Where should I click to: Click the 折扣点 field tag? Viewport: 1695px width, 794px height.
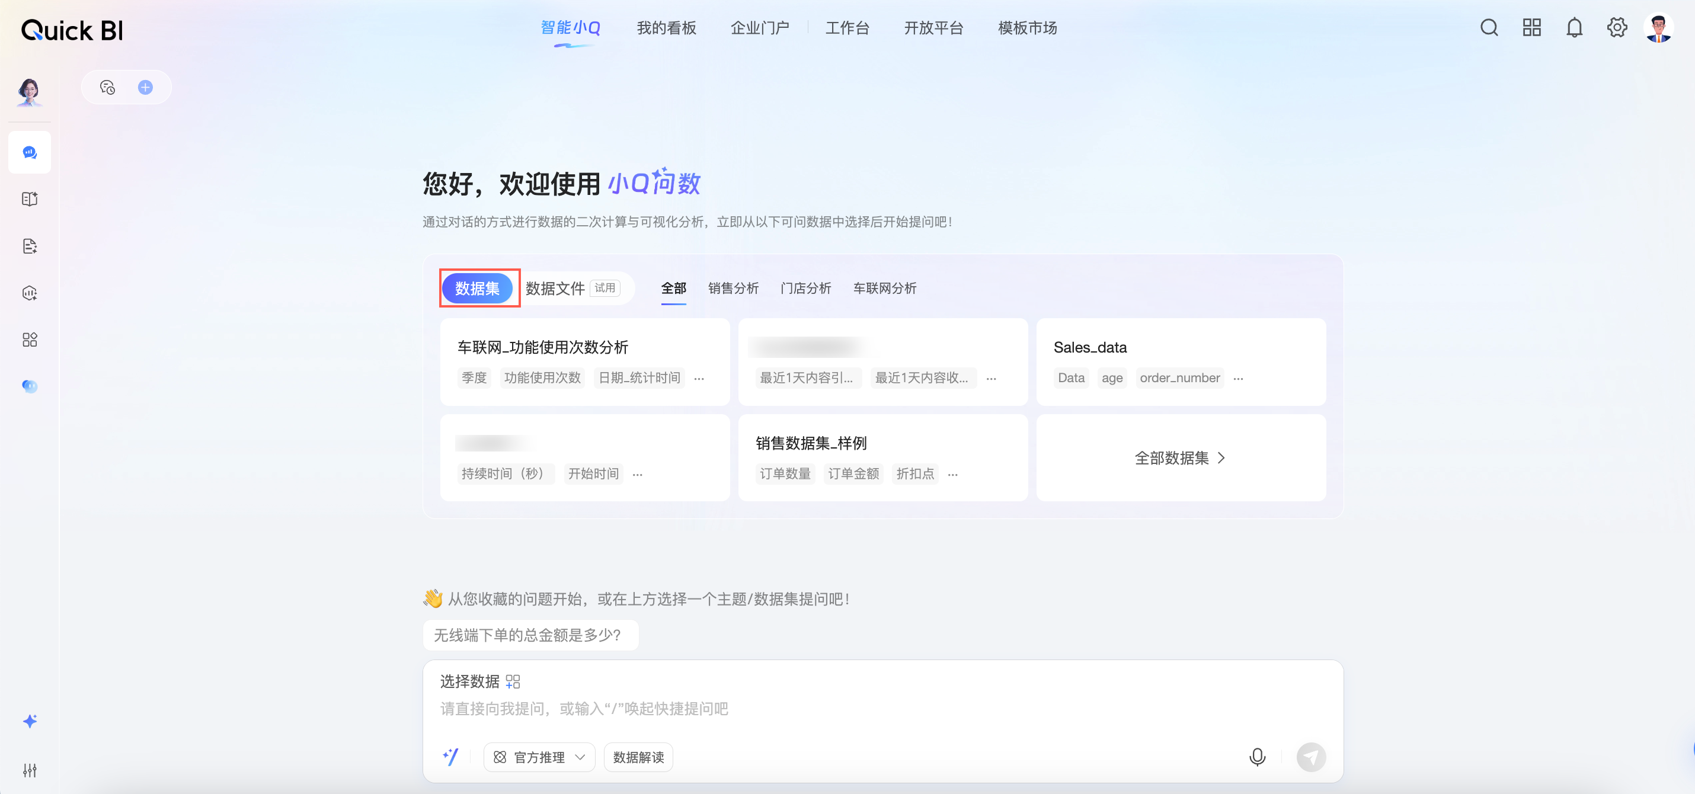(914, 474)
